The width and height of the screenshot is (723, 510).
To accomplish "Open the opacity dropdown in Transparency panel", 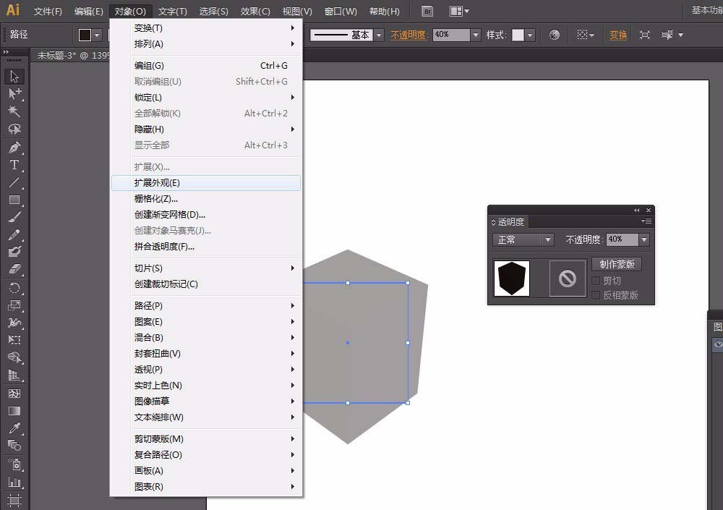I will point(643,239).
